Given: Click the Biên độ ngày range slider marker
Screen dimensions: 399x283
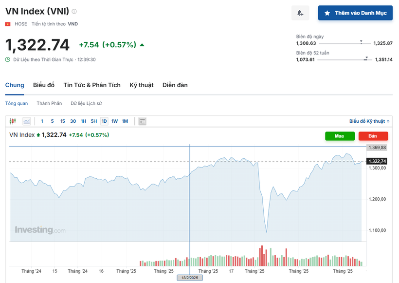Looking at the screenshot, I should pos(361,42).
